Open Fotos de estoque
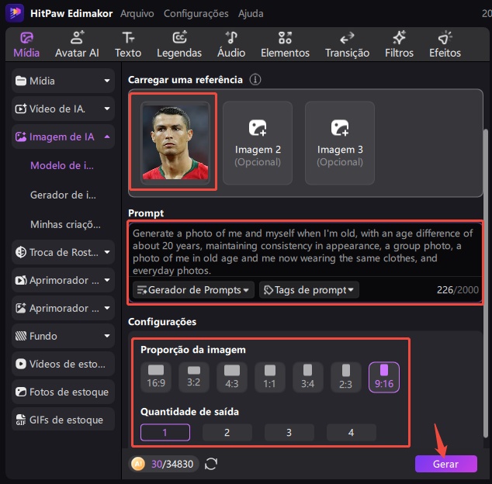492x484 pixels. tap(63, 392)
